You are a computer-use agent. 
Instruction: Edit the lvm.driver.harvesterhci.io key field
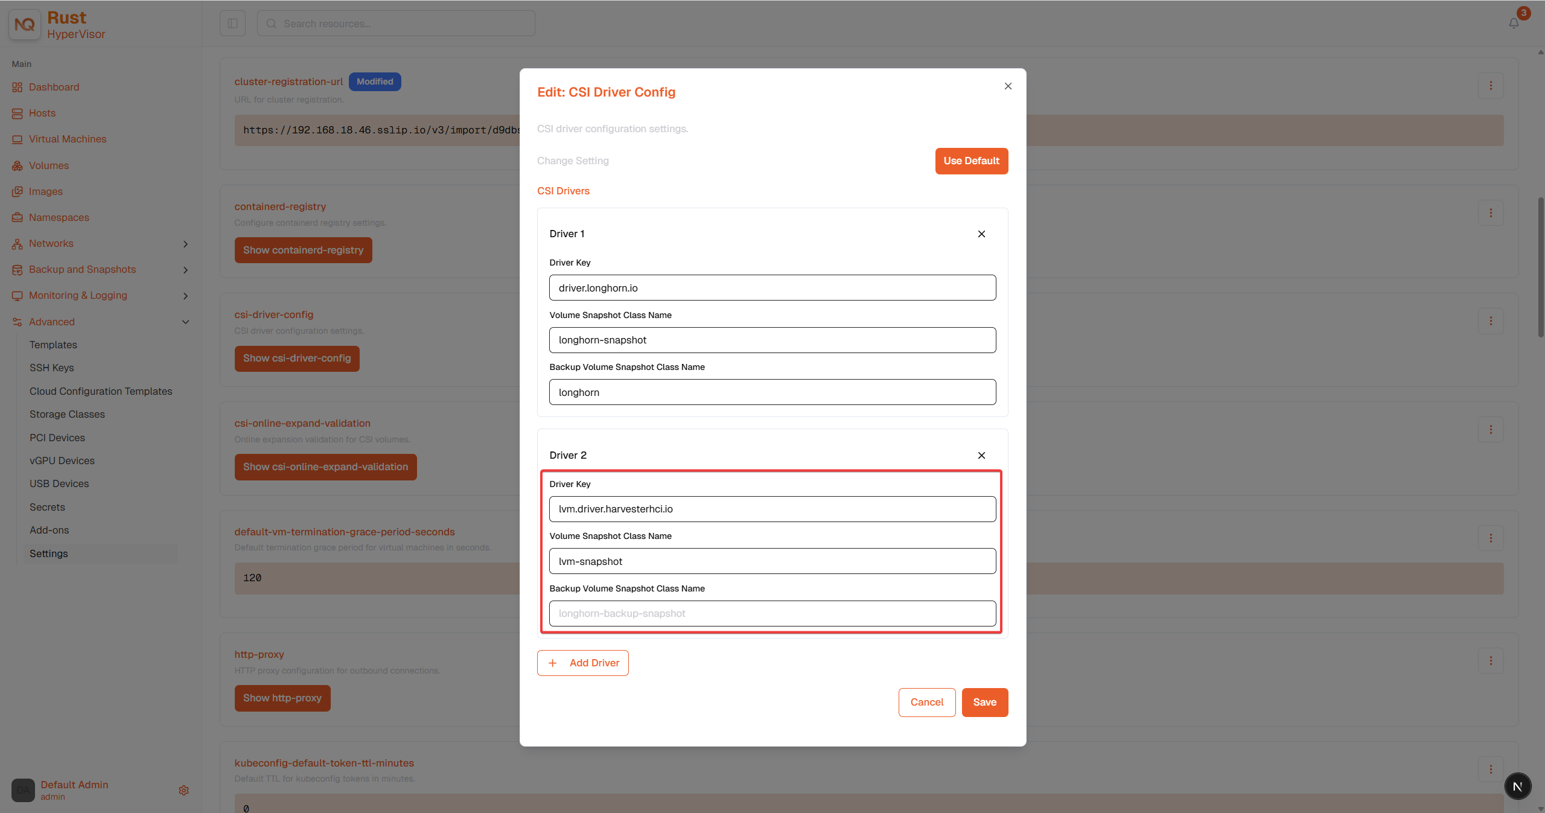pyautogui.click(x=772, y=509)
